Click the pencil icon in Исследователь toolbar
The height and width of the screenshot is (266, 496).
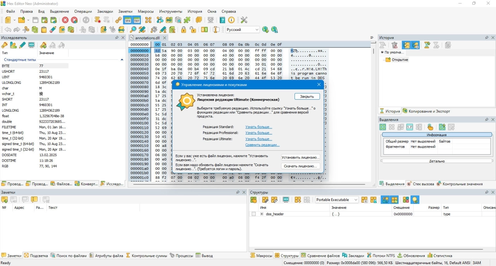click(22, 45)
